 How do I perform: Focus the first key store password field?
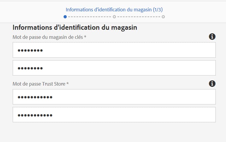pos(114,50)
